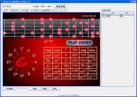
Task: Click the 搜吉他谱 search button
Action: (60, 6)
